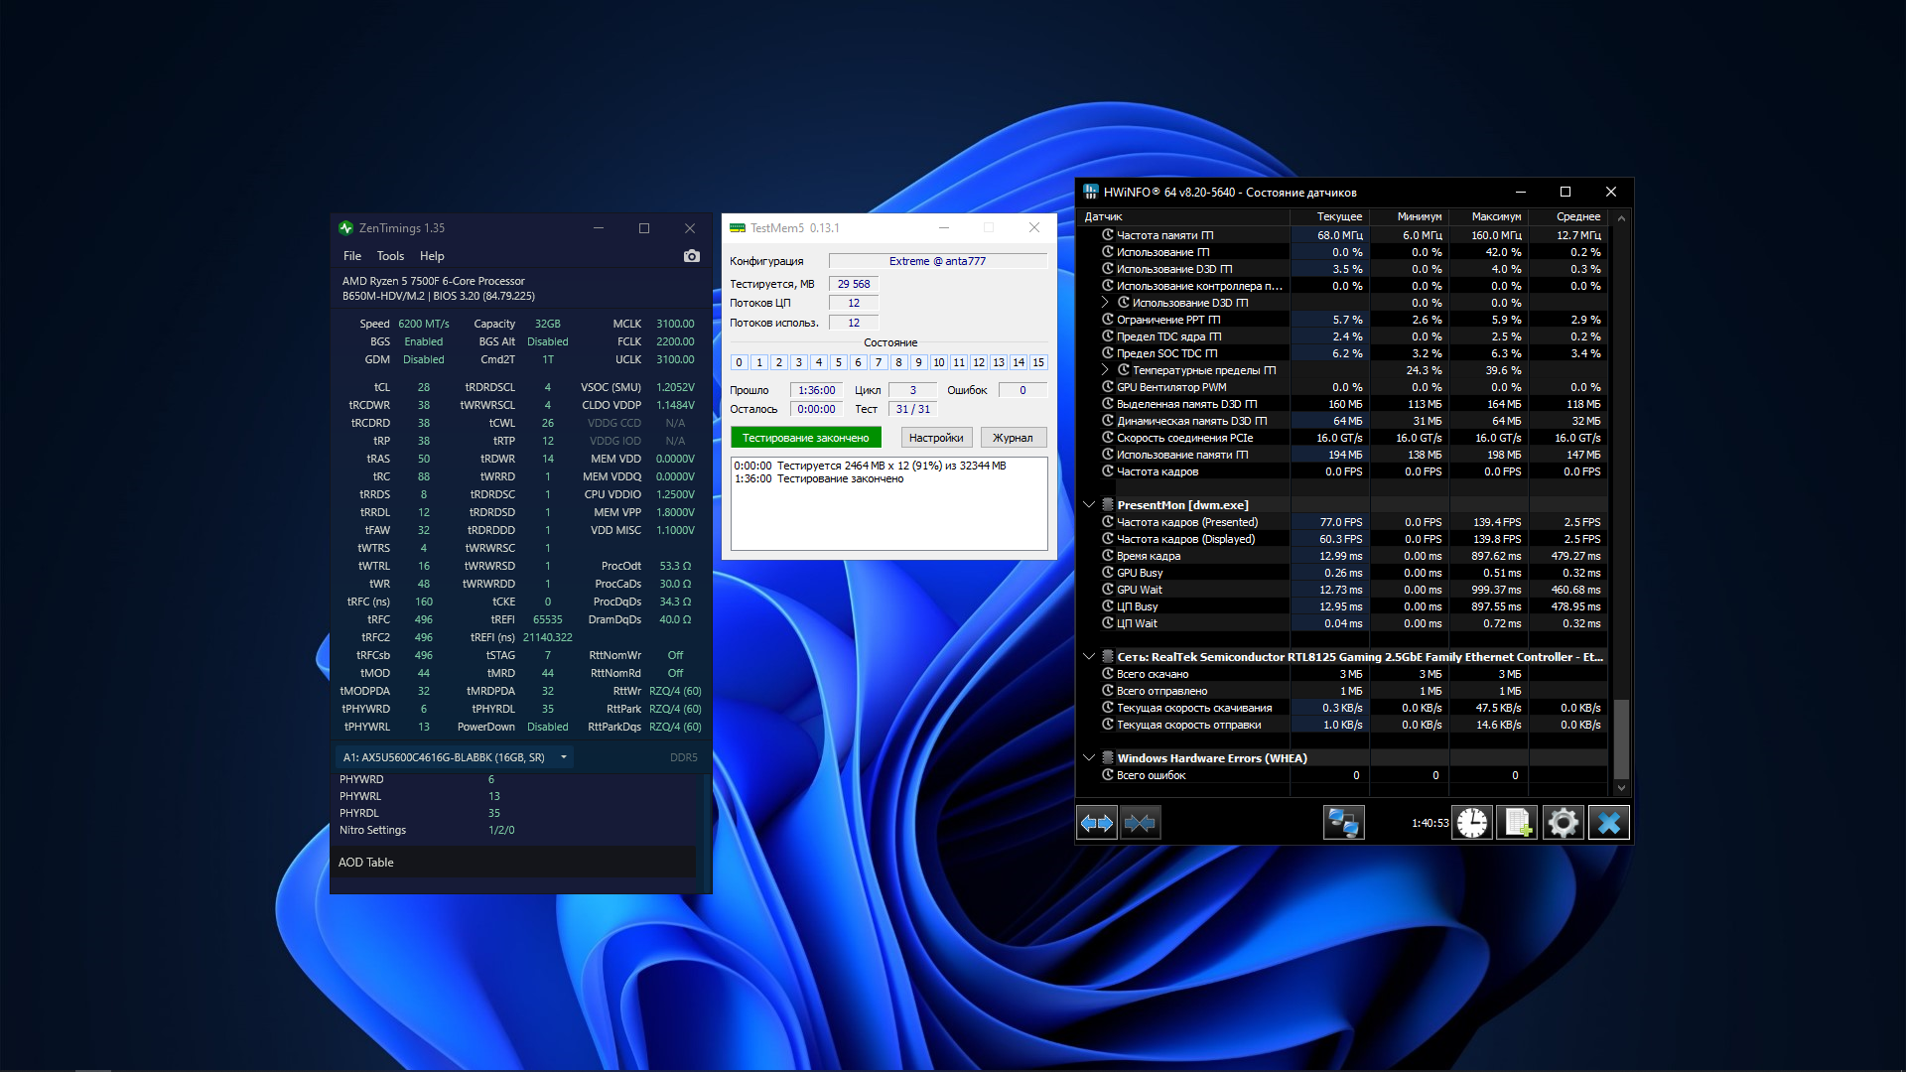Click HWiNFO sensor list scrollbar thumb
Viewport: 1906px width, 1072px height.
click(x=1621, y=738)
